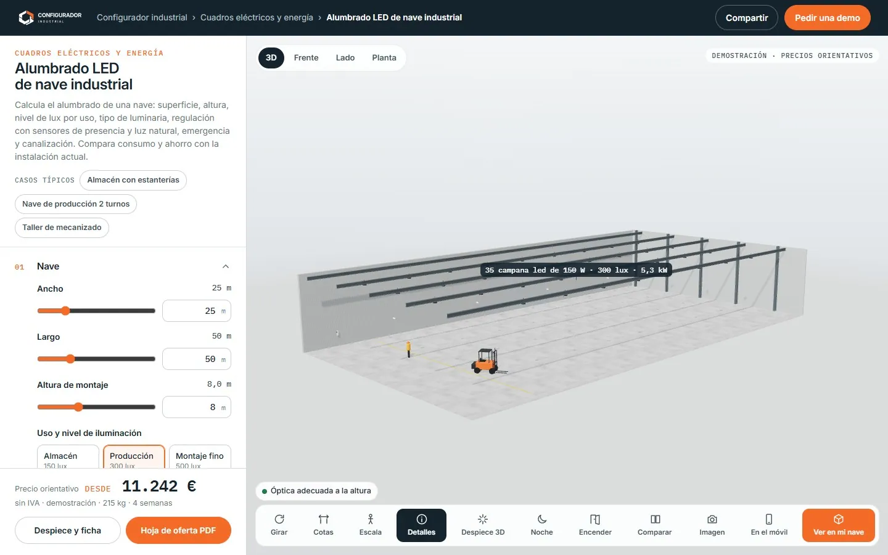
Task: Adjust the Largo slider
Action: click(x=96, y=359)
